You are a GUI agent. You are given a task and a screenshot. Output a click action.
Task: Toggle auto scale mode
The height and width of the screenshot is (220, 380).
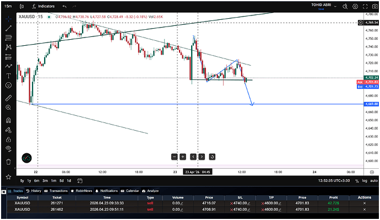[374, 181]
